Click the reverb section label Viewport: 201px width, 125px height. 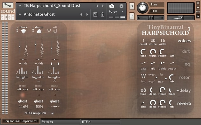coord(184,103)
